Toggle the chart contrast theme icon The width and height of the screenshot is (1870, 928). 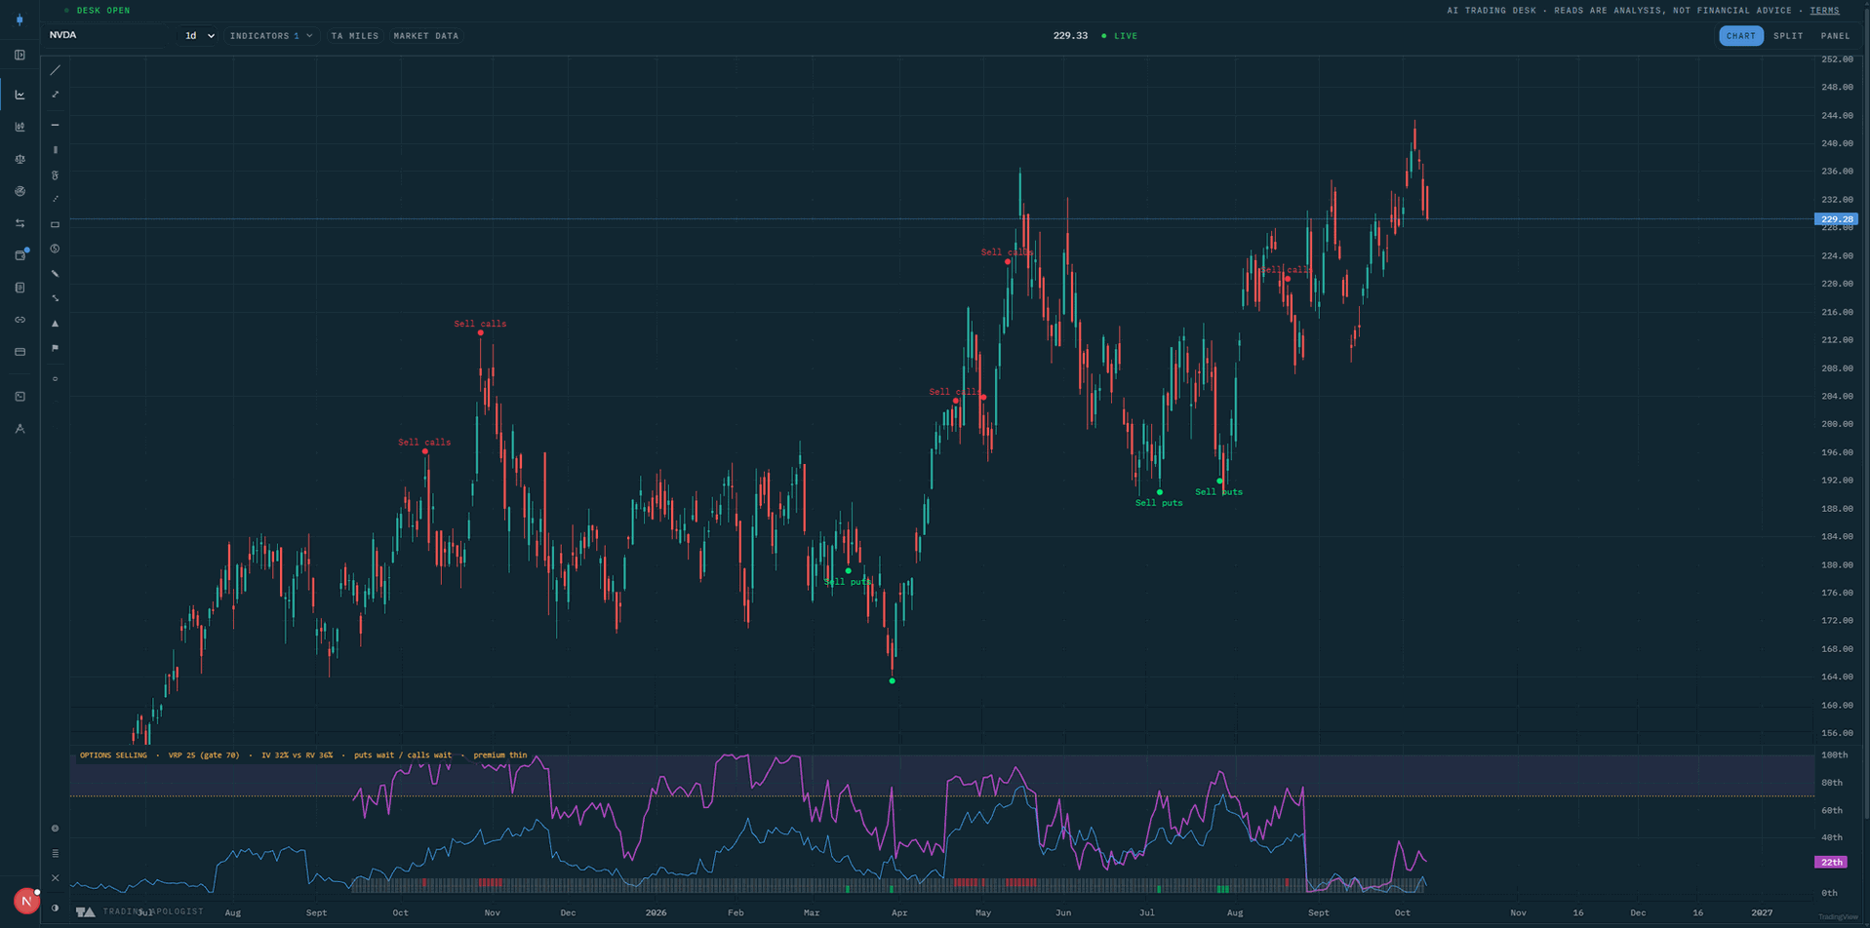click(x=55, y=908)
